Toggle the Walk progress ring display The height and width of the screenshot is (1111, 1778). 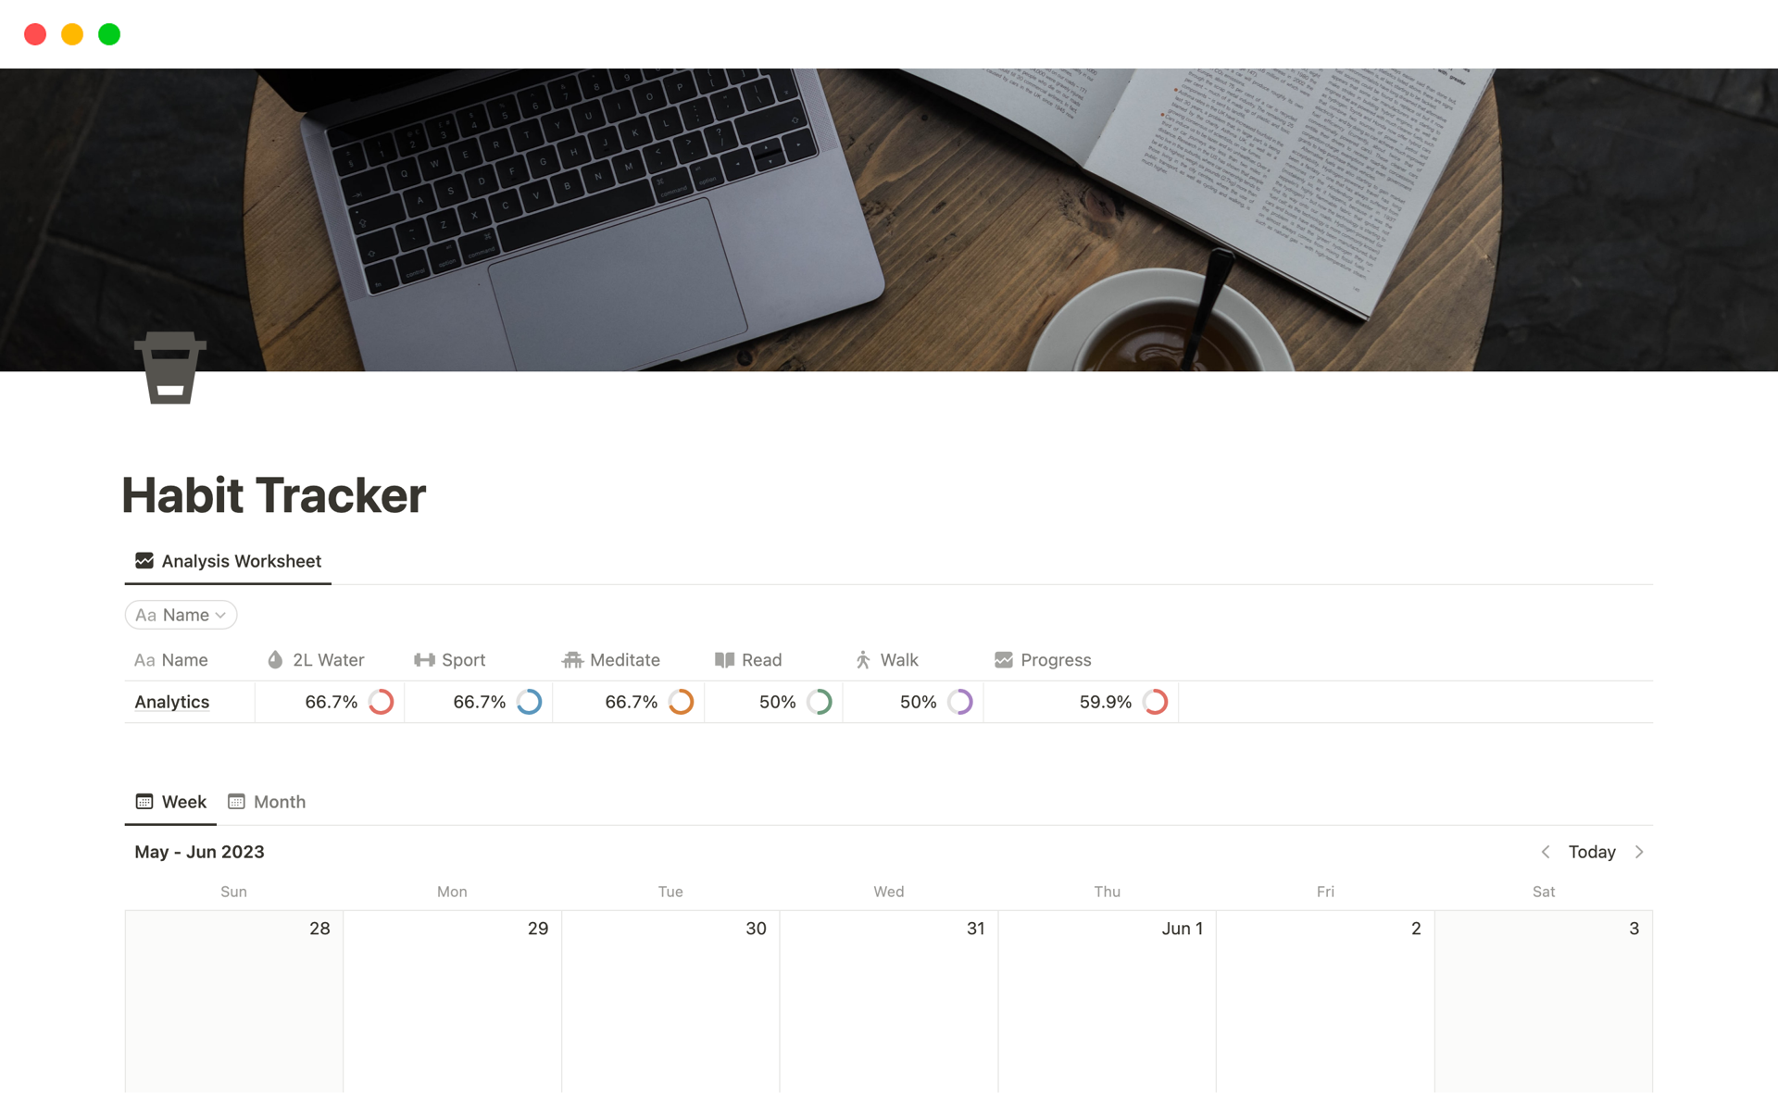pos(960,702)
